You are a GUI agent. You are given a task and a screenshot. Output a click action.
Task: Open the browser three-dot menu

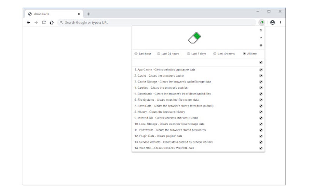pos(280,22)
